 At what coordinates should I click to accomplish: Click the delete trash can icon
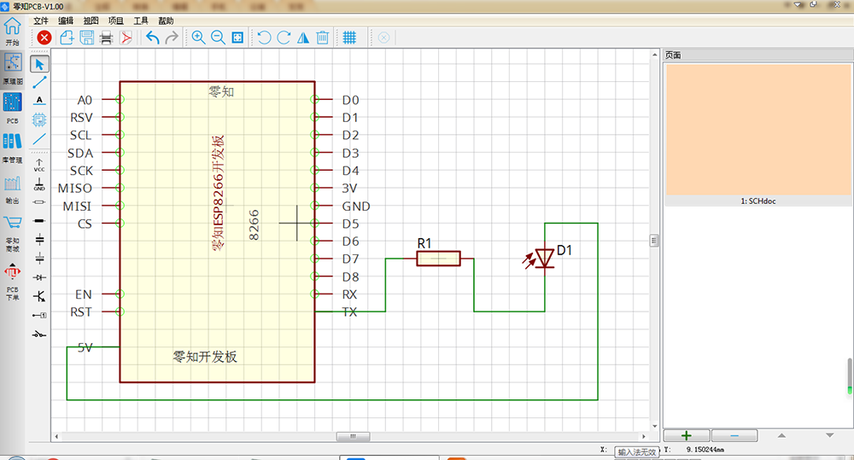(323, 38)
